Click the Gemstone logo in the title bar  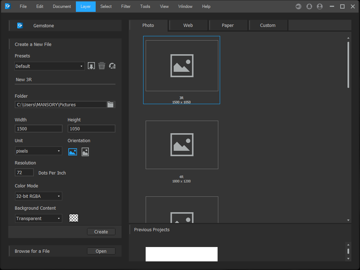(x=8, y=6)
